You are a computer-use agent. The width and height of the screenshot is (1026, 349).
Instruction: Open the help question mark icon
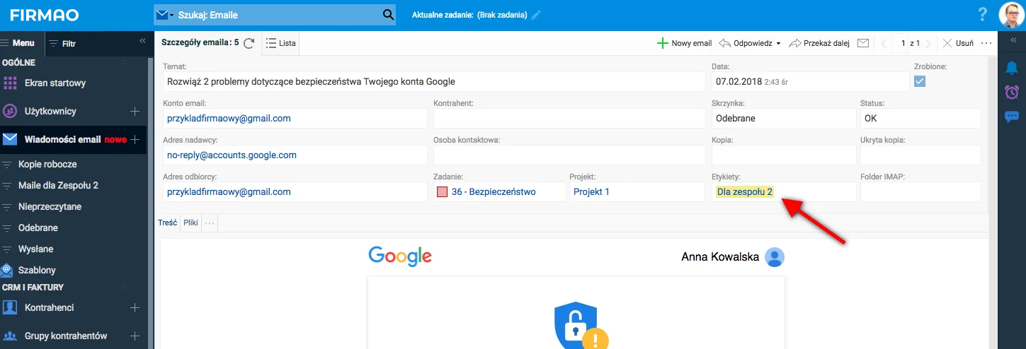982,15
